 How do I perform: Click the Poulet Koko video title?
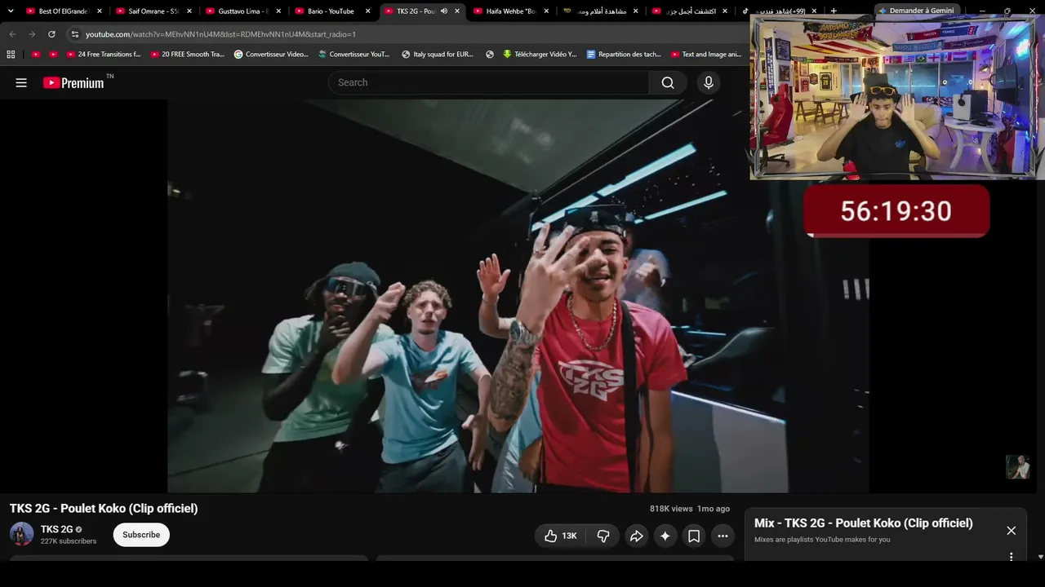point(104,508)
